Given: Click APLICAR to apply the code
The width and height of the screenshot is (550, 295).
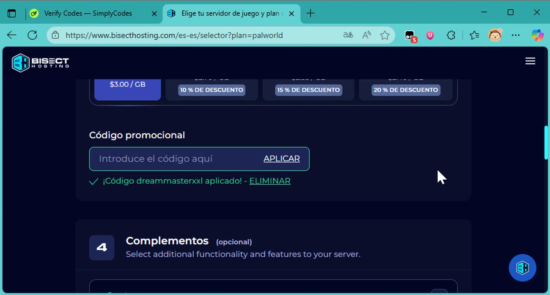Looking at the screenshot, I should tap(282, 159).
